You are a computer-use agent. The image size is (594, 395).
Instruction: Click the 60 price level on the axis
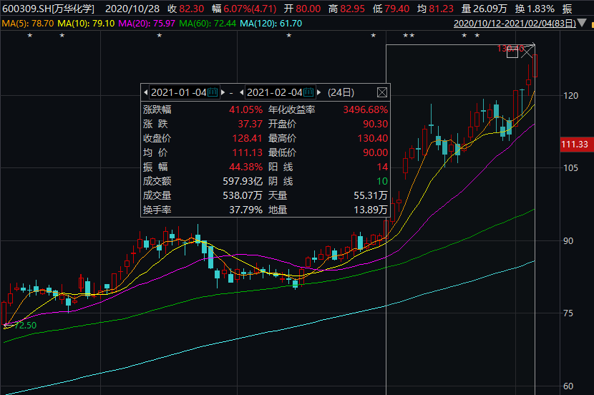568,386
